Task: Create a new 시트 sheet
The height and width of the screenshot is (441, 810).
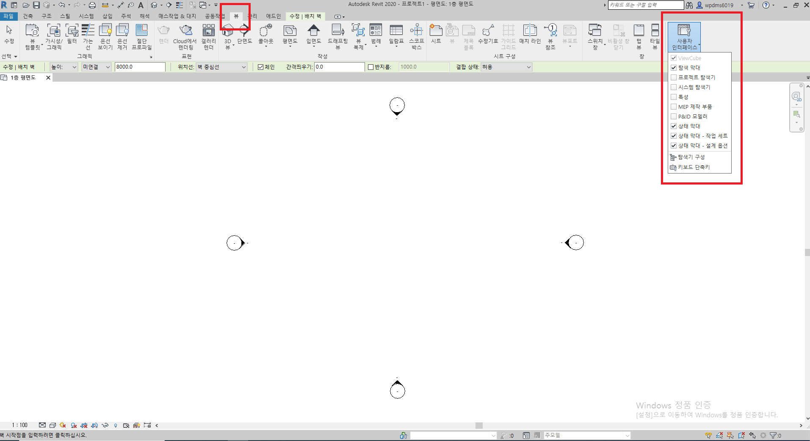Action: [436, 34]
